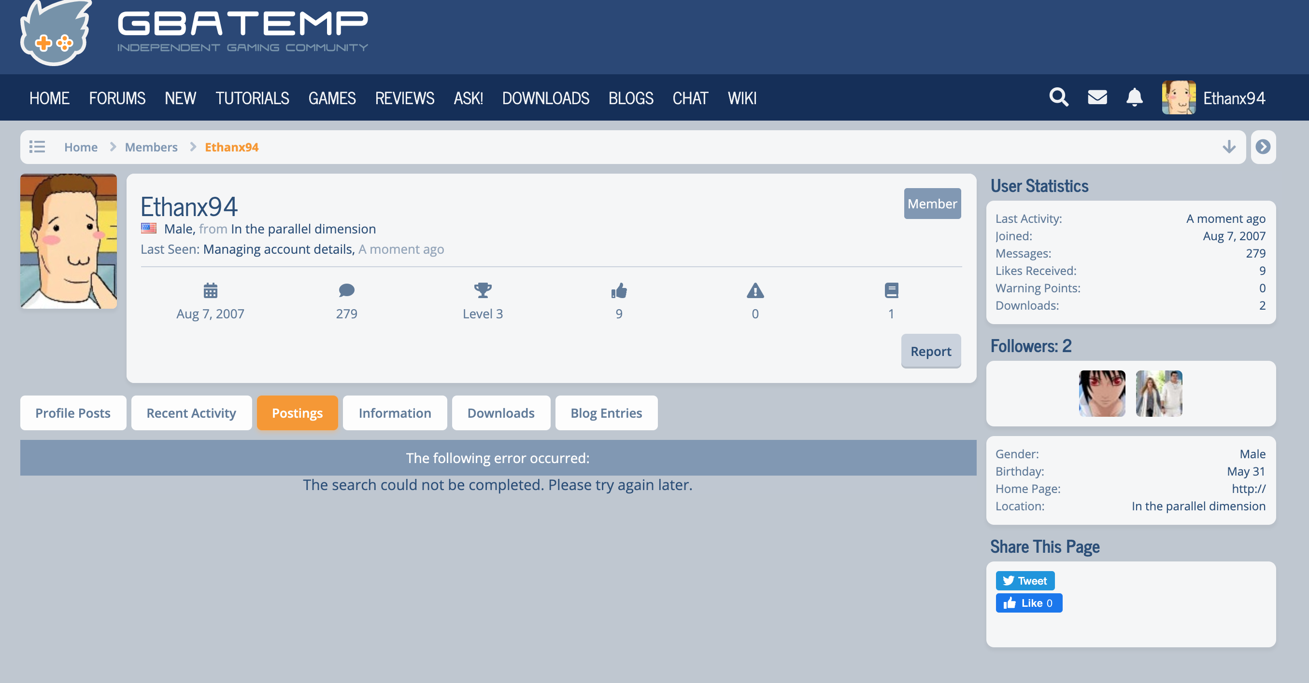Screen dimensions: 1309x683
Task: Click the Downloads count 2 in statistics
Action: [x=1262, y=305]
